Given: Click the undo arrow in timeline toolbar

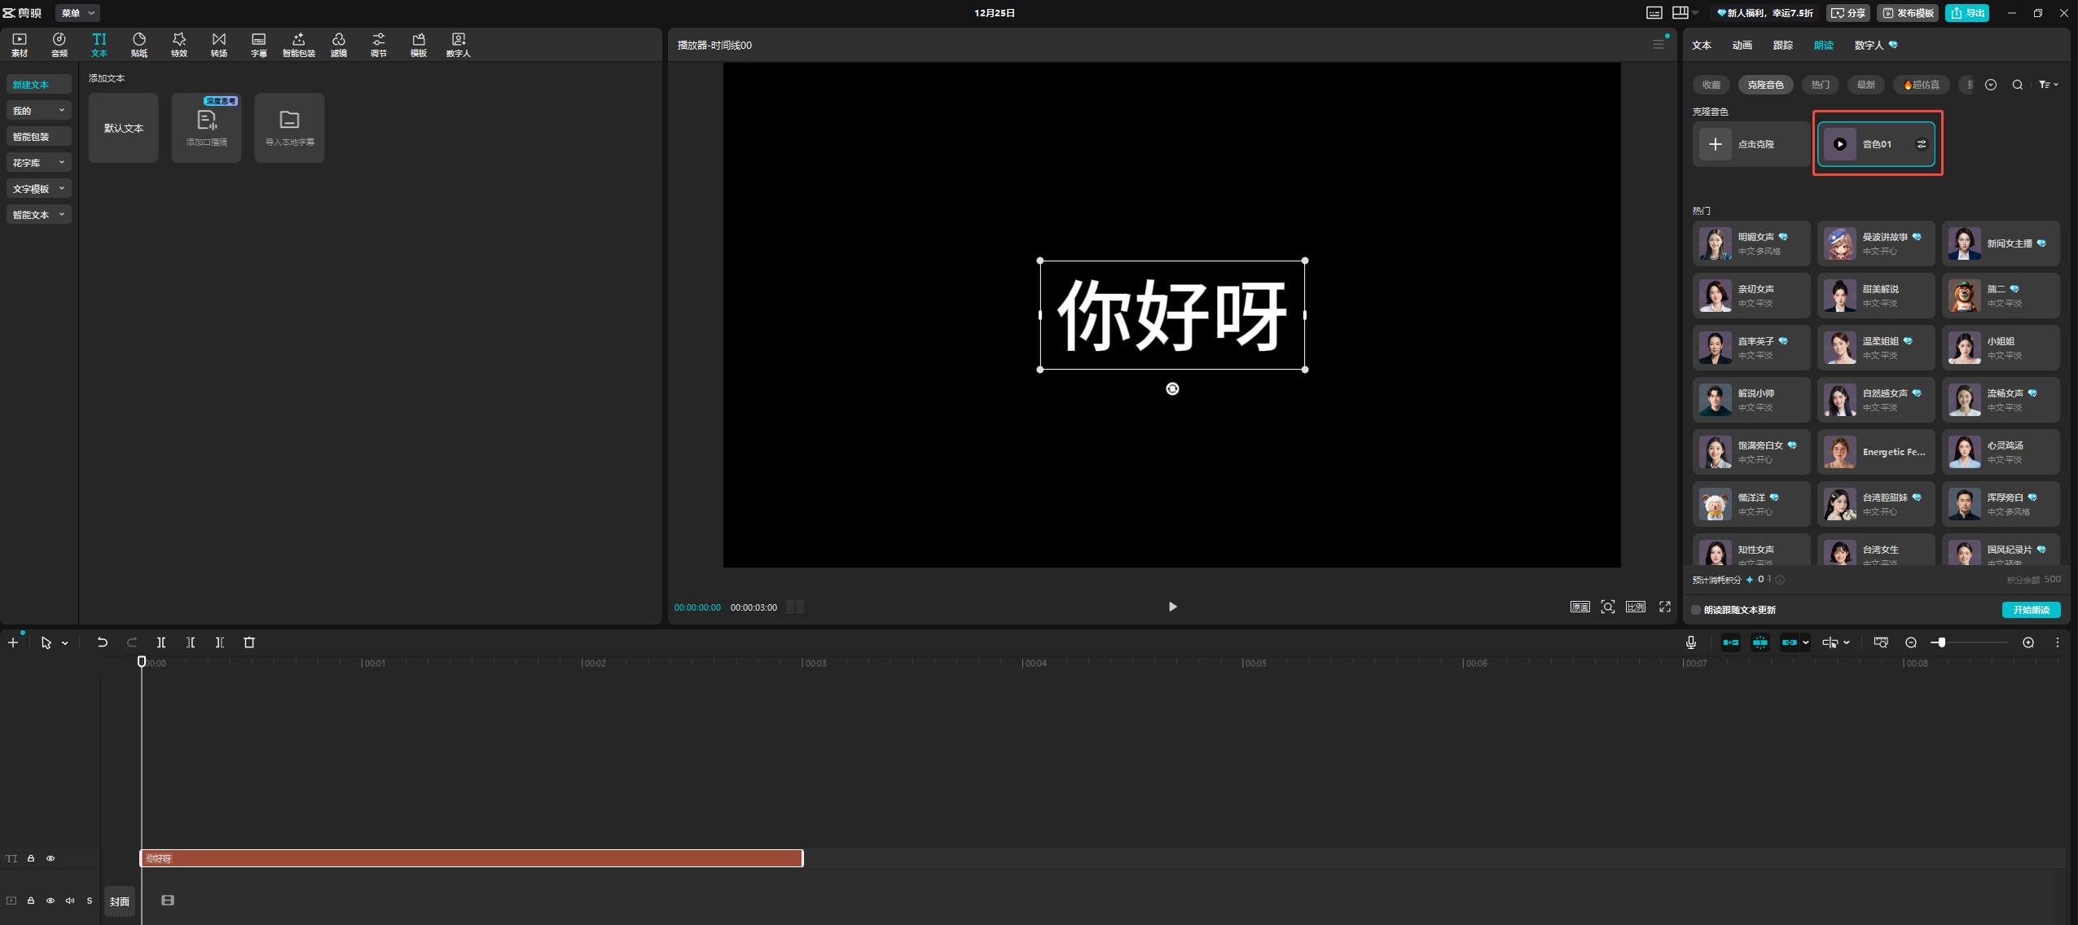Looking at the screenshot, I should pos(102,642).
